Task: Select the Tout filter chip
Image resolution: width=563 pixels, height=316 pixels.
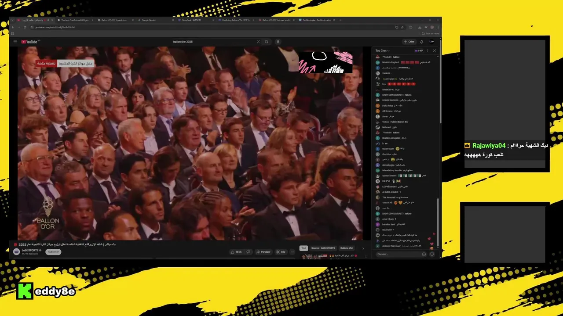Action: pos(303,248)
